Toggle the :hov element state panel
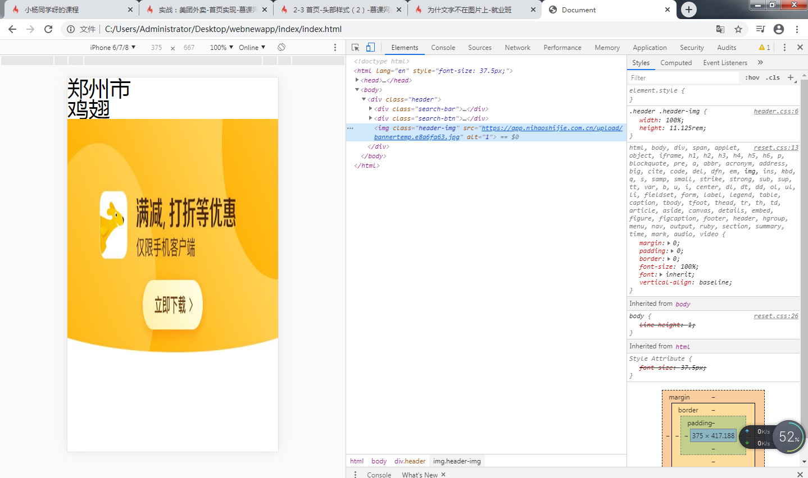808x478 pixels. [x=752, y=77]
